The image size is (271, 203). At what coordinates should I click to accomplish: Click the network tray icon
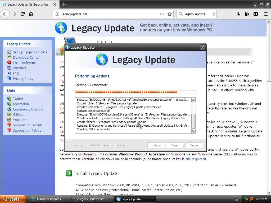(x=246, y=199)
